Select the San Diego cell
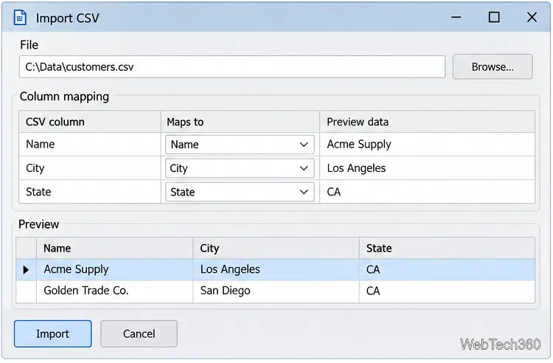Image resolution: width=553 pixels, height=363 pixels. pyautogui.click(x=276, y=291)
